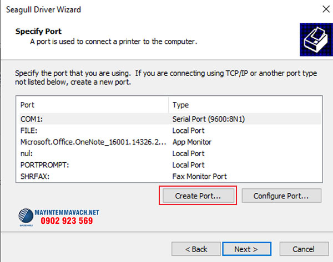This screenshot has width=333, height=262.
Task: Pick the nul: port row
Action: point(27,153)
